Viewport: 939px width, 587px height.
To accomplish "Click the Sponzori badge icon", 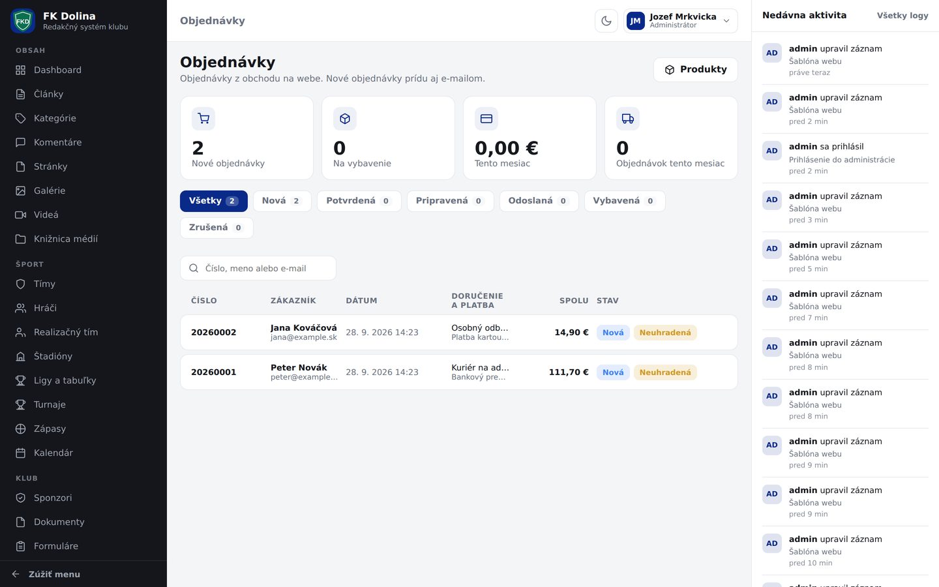I will (20, 498).
